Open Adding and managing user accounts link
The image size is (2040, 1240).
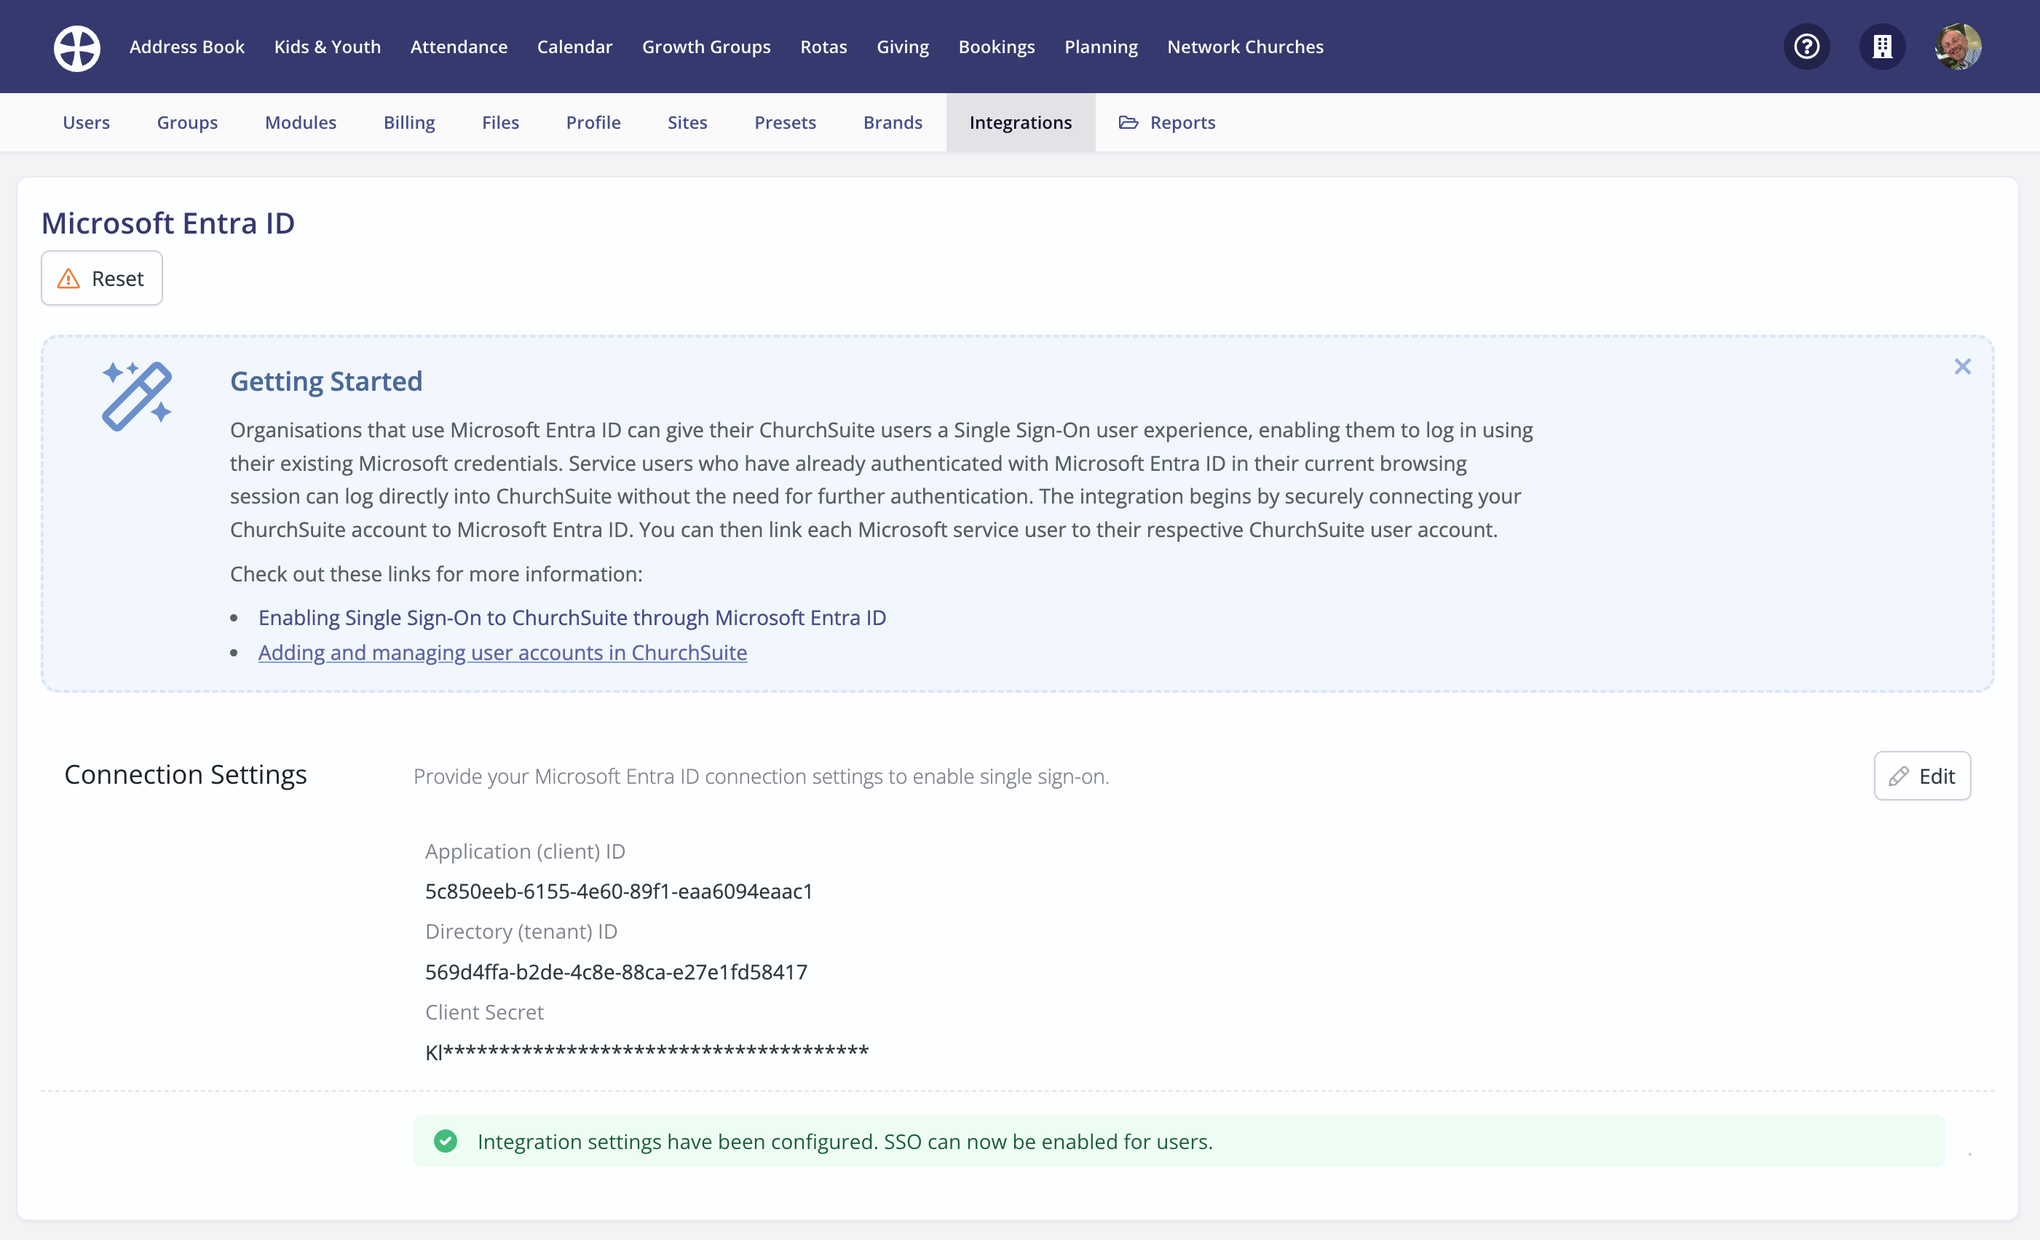[502, 652]
